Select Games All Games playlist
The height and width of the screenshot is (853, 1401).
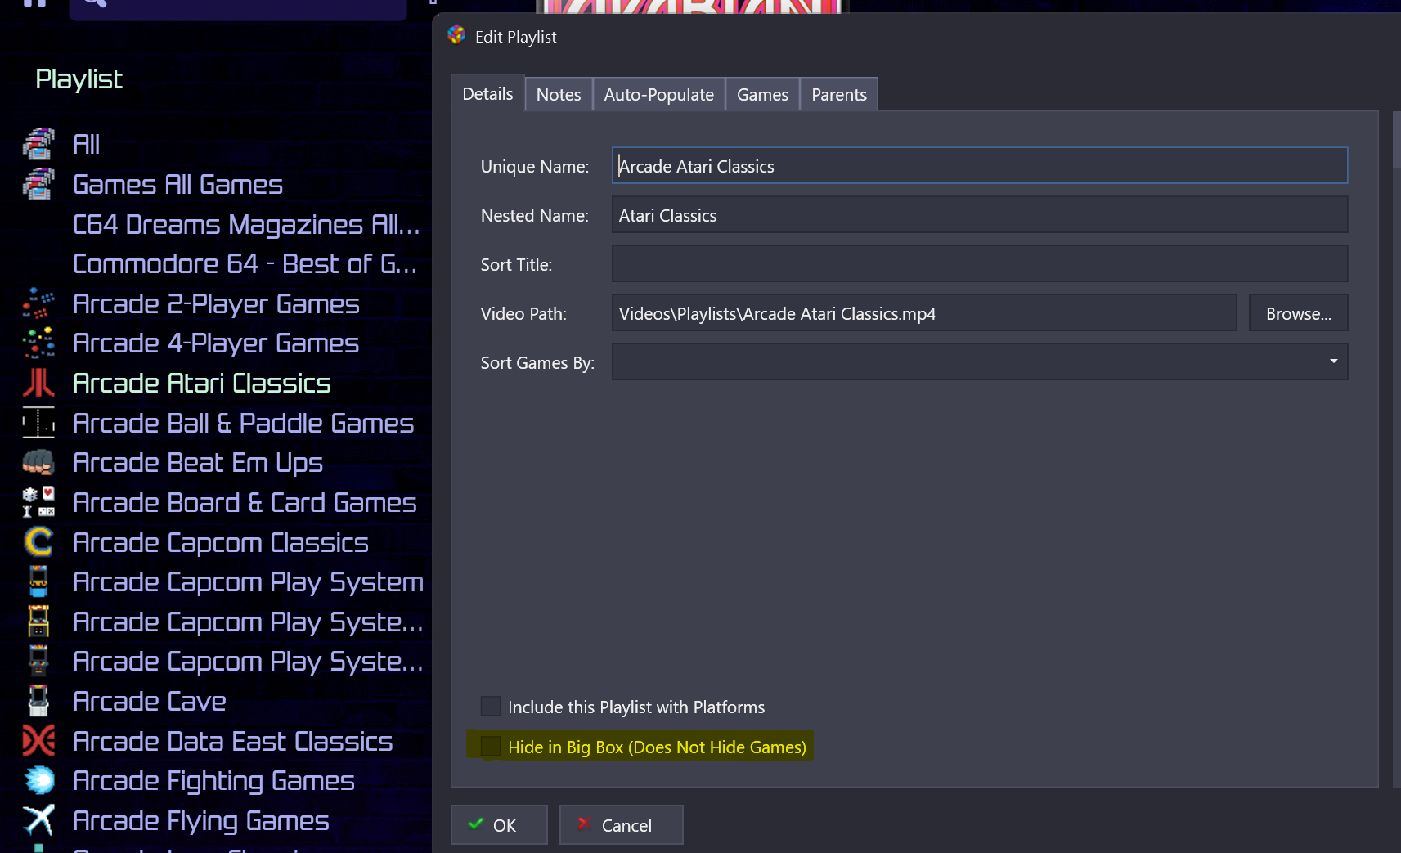click(x=178, y=184)
